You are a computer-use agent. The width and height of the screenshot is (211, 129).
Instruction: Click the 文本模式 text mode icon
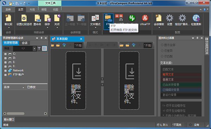(95, 18)
